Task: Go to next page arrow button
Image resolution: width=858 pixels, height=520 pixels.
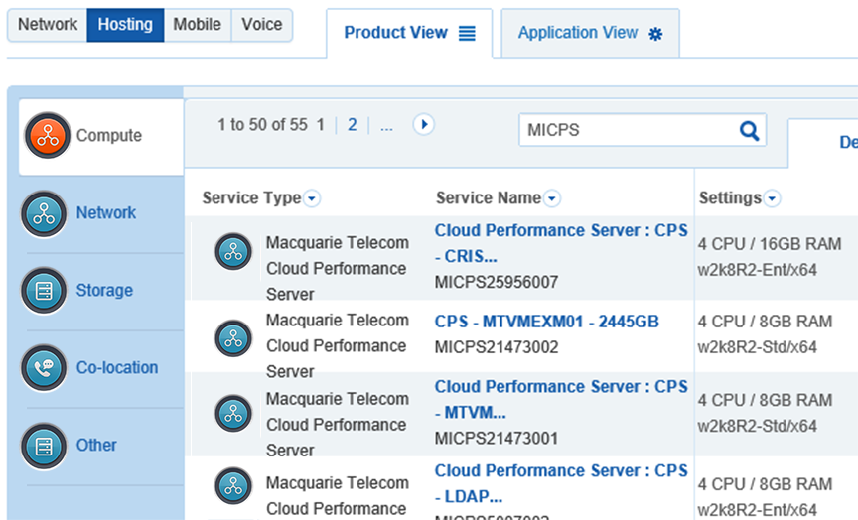Action: [x=423, y=125]
